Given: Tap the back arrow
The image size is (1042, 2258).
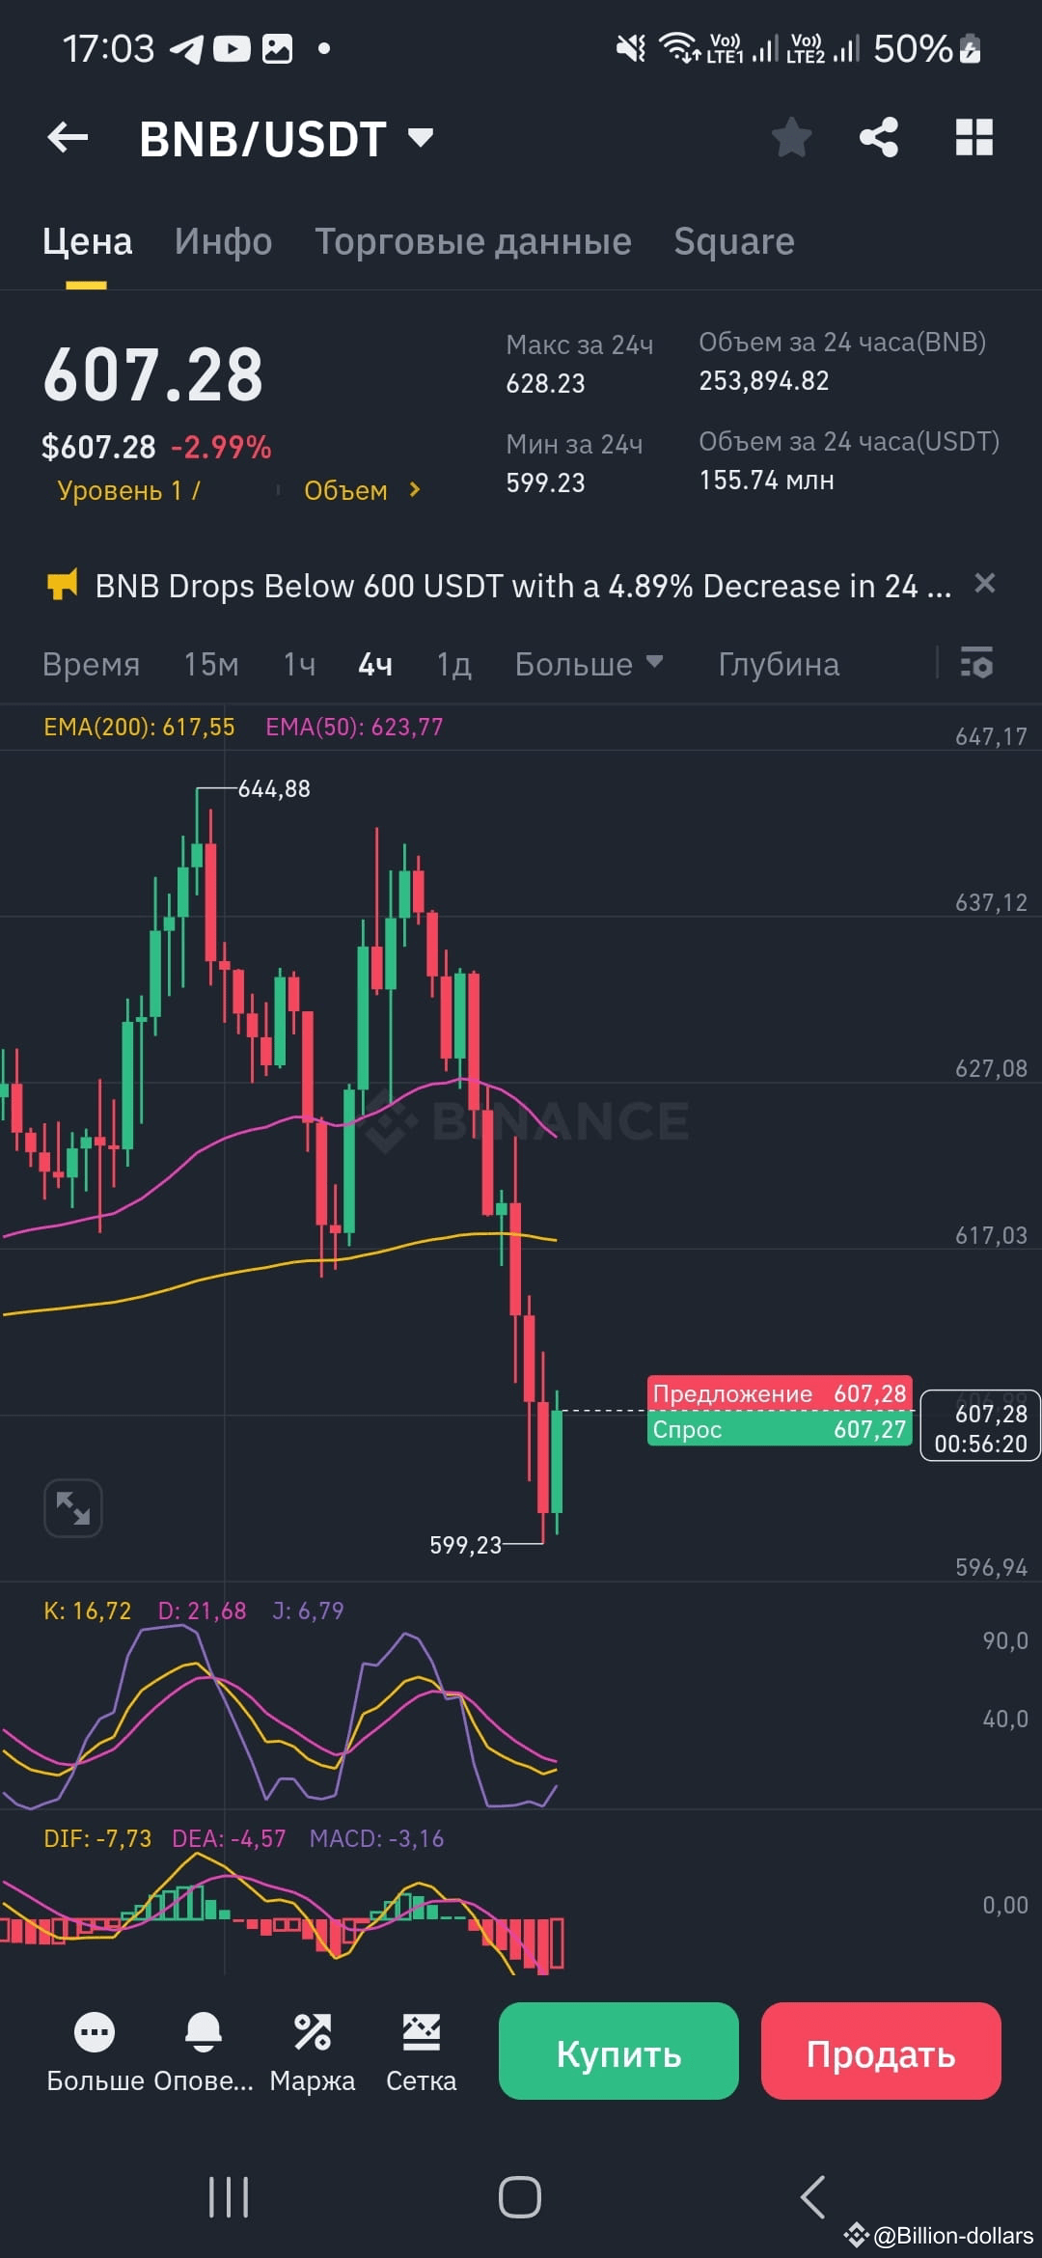Looking at the screenshot, I should tap(68, 137).
